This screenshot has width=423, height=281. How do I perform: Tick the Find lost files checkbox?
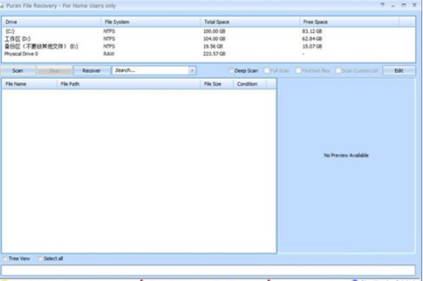click(x=298, y=70)
